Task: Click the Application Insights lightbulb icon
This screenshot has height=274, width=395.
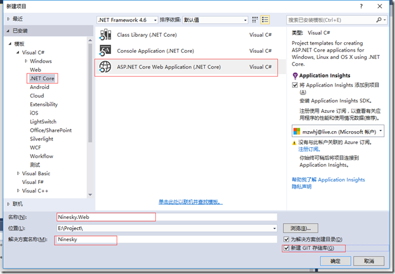Action: [x=295, y=75]
